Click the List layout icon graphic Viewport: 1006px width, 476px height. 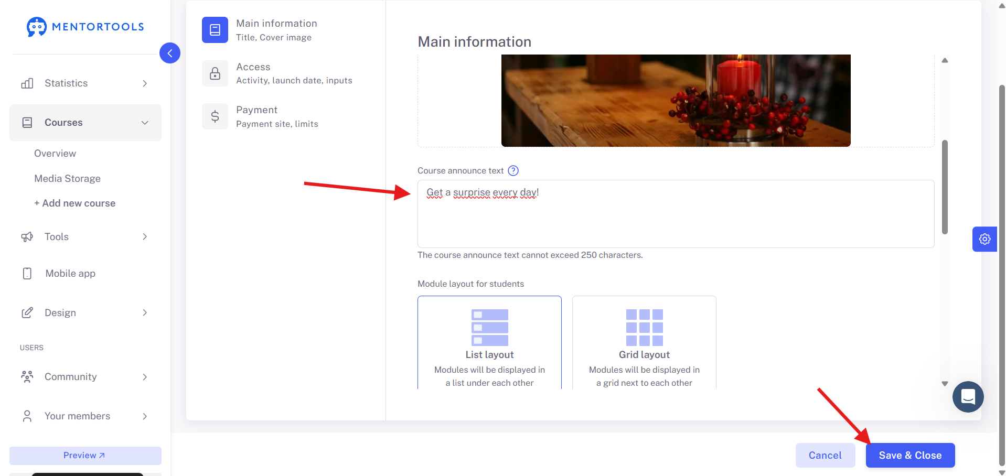point(490,328)
